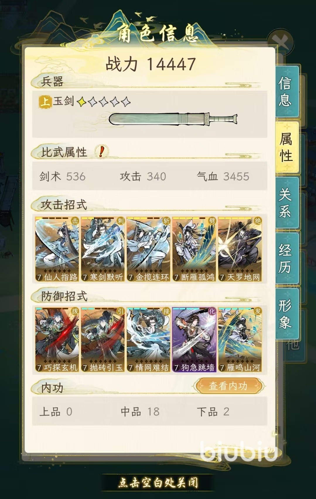Click the red exclamation info icon
The width and height of the screenshot is (316, 499).
102,152
